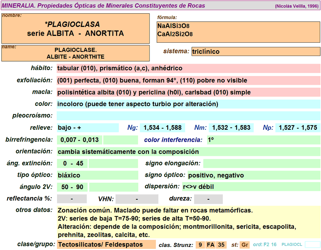Image resolution: width=321 pixels, height=250 pixels.
Task: Select the macla field with polisintética albita
Action: click(188, 92)
